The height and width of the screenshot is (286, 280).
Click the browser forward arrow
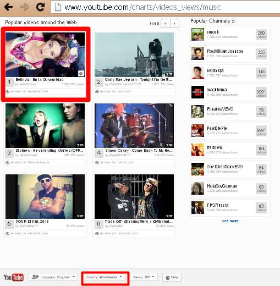point(24,7)
